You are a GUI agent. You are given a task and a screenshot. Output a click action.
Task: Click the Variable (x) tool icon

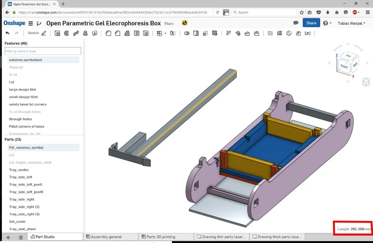(x=308, y=33)
